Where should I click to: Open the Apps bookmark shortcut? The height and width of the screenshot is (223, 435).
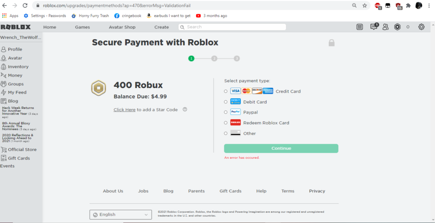click(x=10, y=16)
